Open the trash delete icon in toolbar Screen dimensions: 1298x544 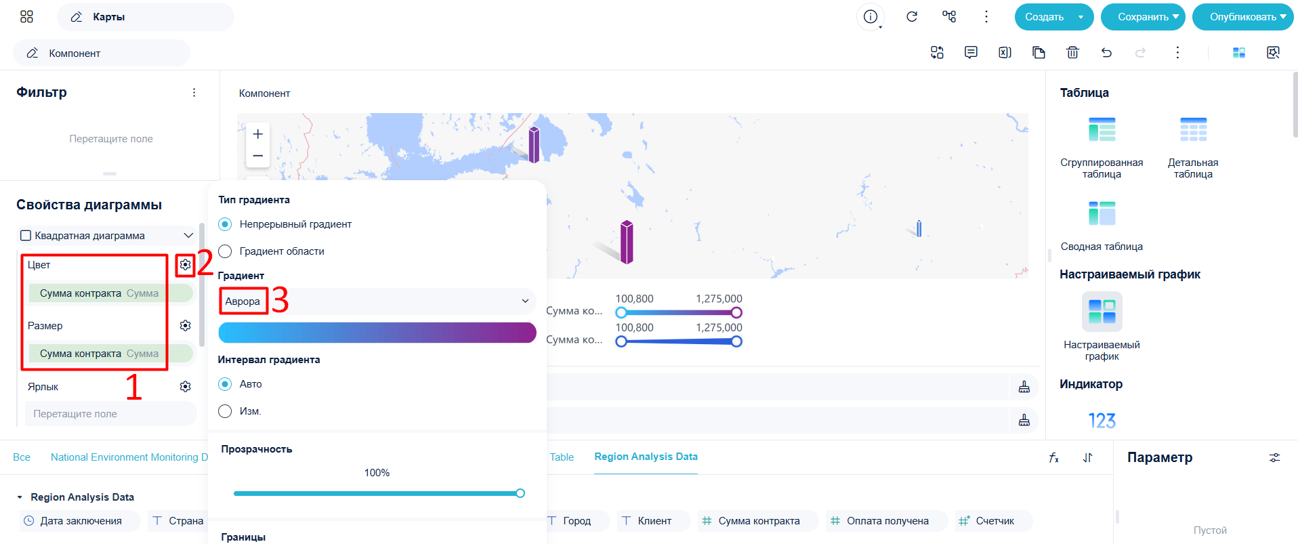[x=1072, y=52]
